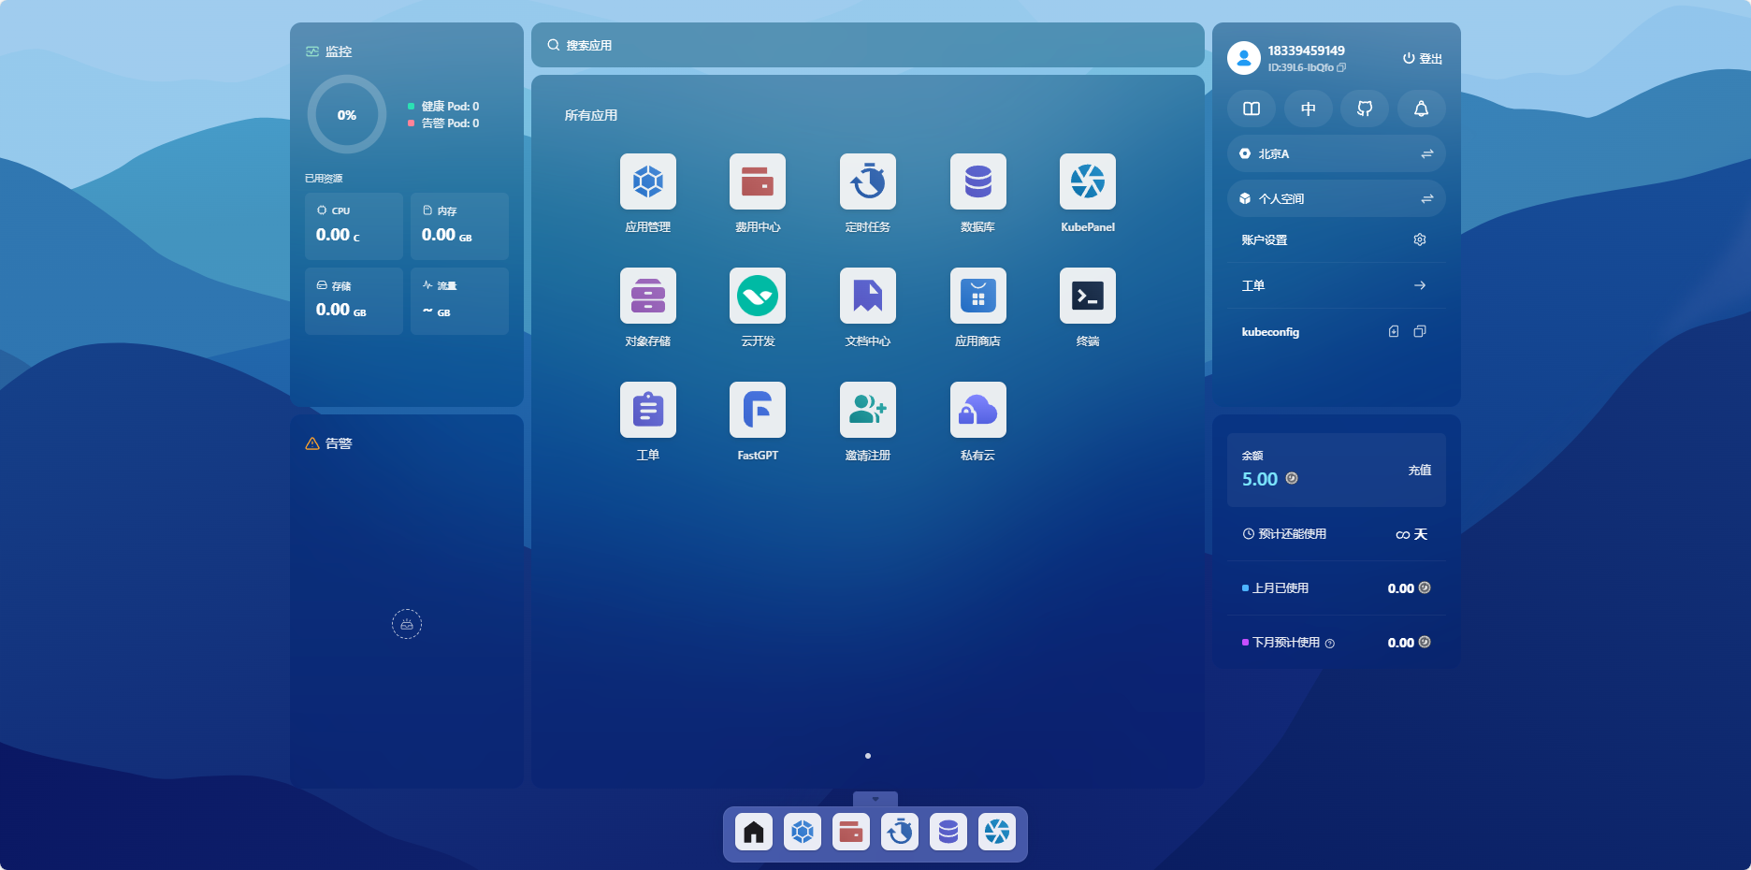Copy kubeconfig with the copy icon
Viewport: 1751px width, 870px height.
[1420, 331]
